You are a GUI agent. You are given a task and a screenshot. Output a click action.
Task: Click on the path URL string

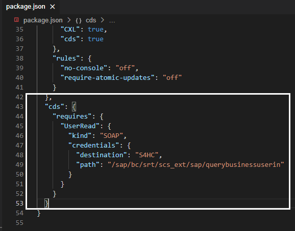coord(195,165)
